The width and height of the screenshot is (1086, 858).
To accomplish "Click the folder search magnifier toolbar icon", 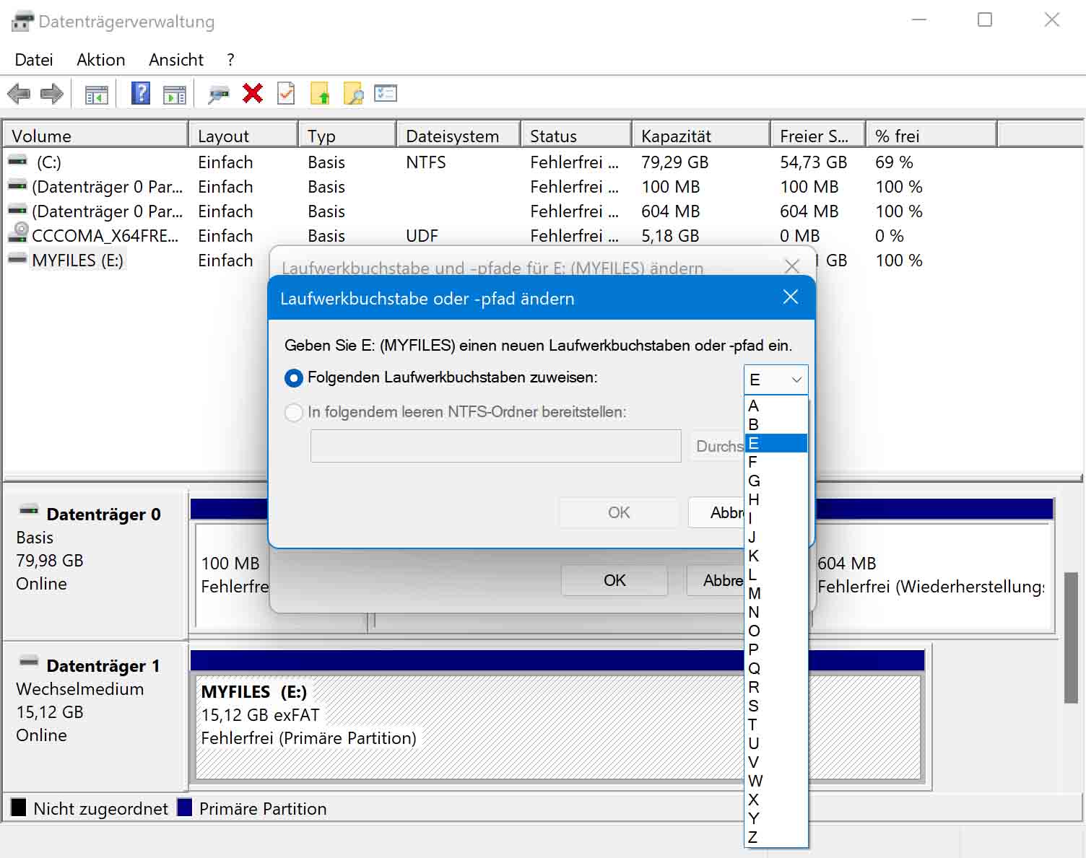I will coord(353,94).
